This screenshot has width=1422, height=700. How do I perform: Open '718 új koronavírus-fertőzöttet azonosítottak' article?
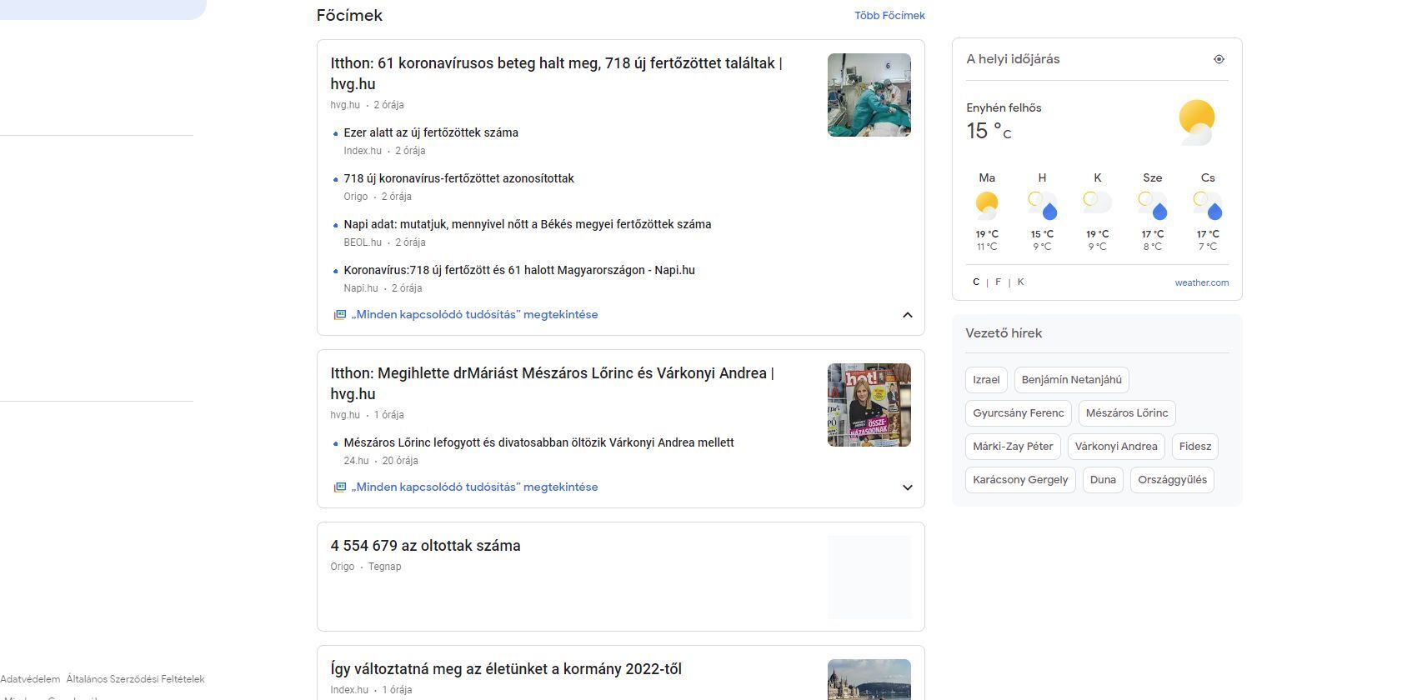point(458,178)
